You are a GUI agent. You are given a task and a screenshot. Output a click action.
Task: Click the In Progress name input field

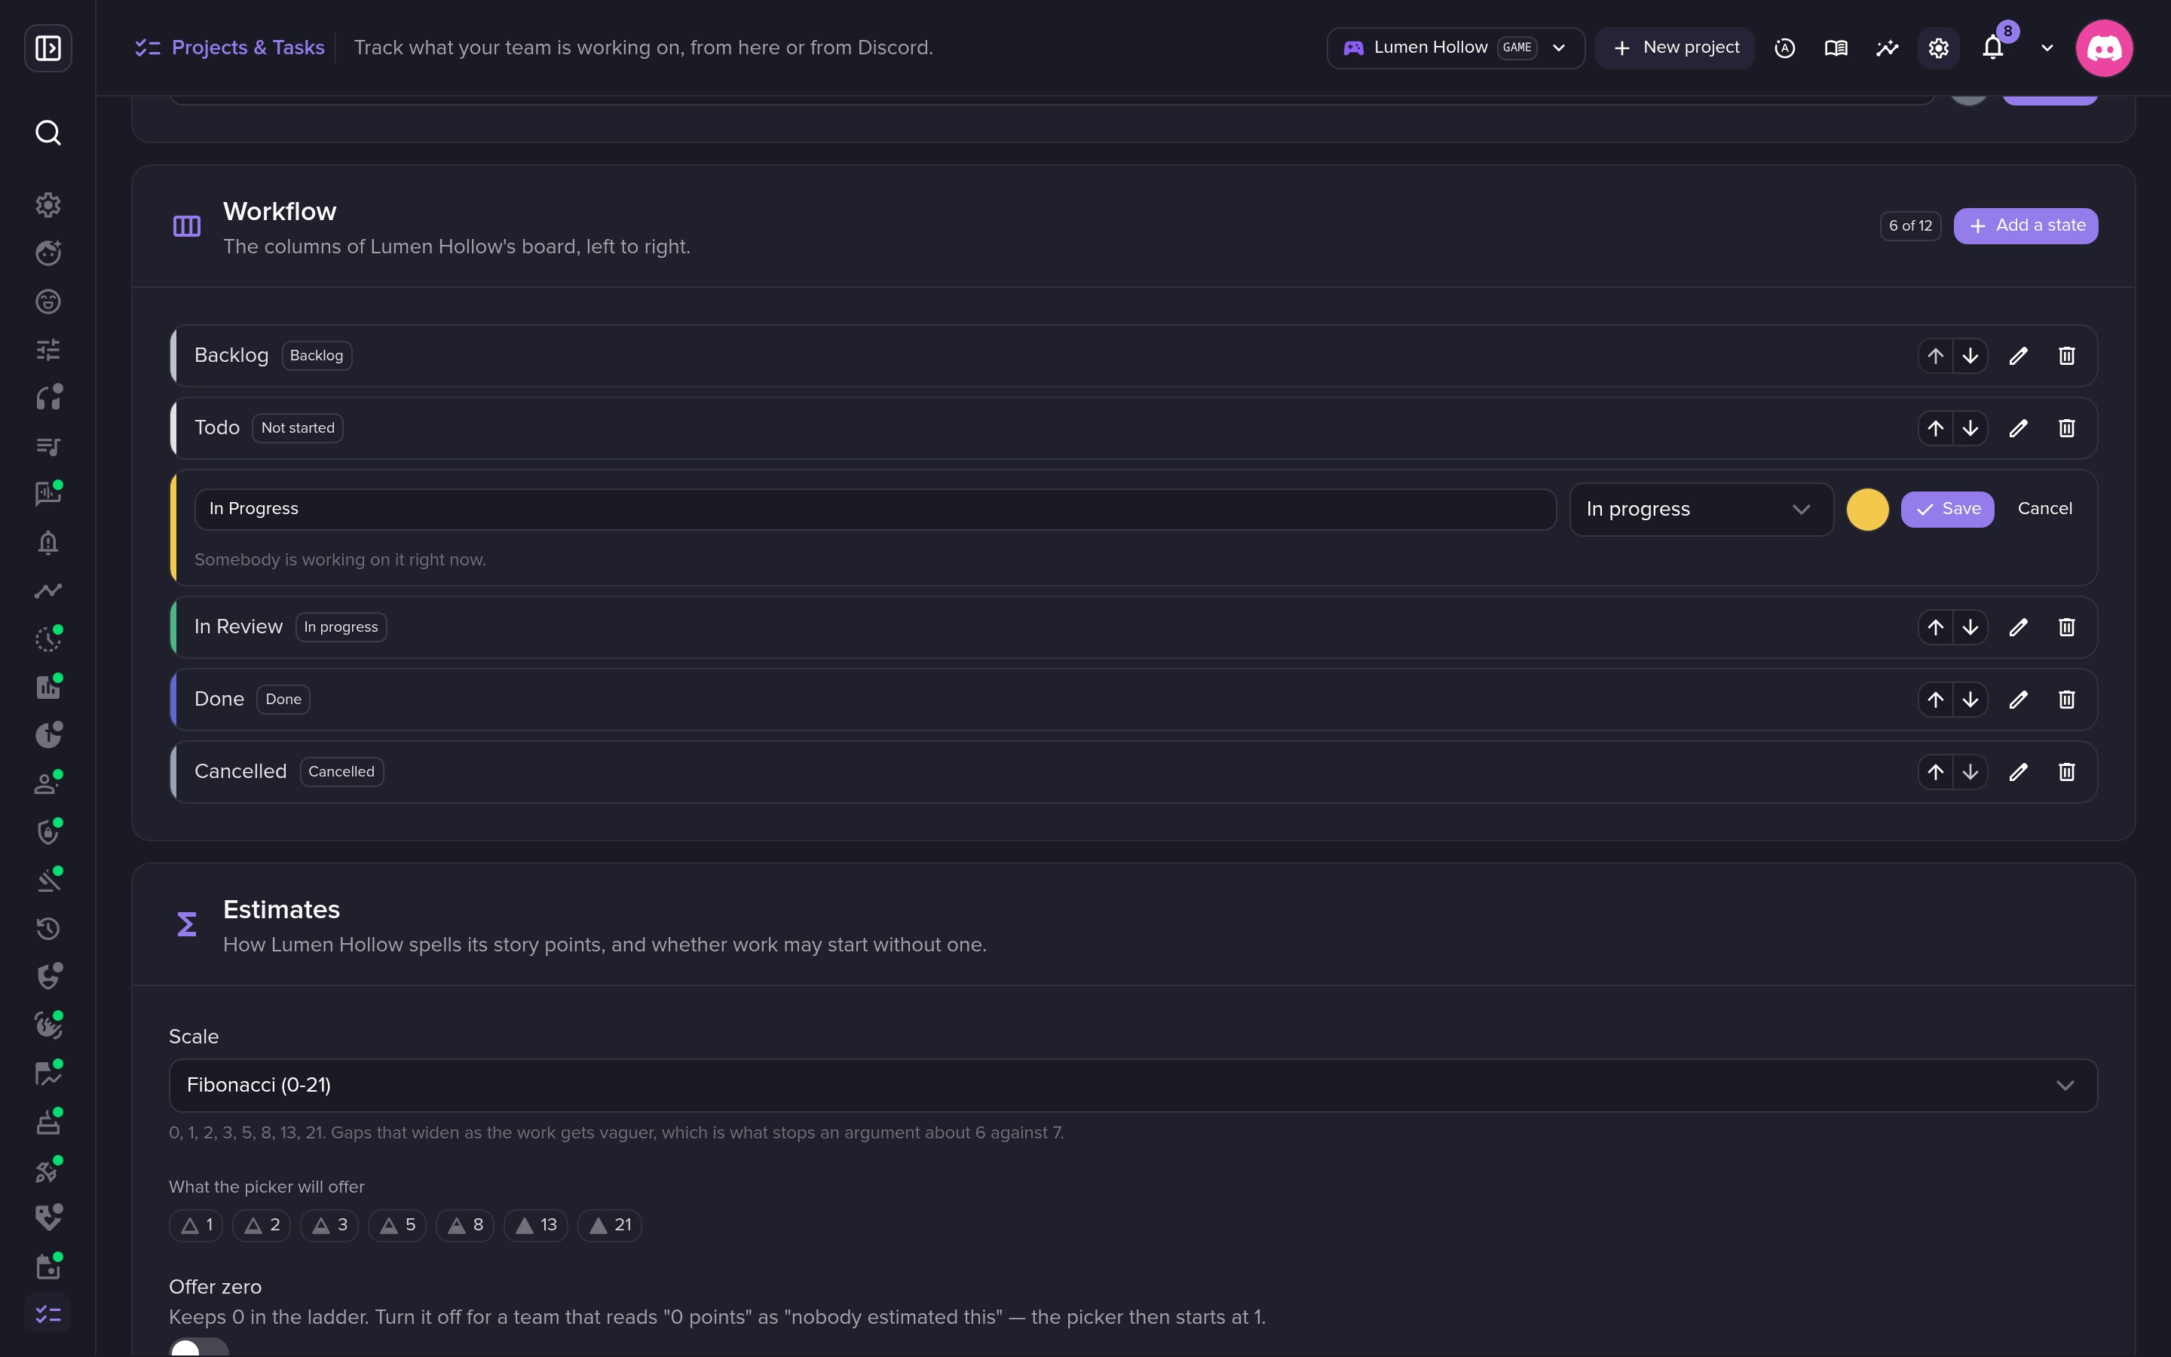[874, 509]
